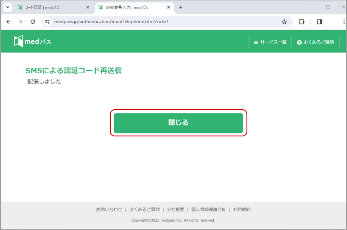Open the Chrome three-dot menu
Image resolution: width=347 pixels, height=230 pixels.
(344, 22)
